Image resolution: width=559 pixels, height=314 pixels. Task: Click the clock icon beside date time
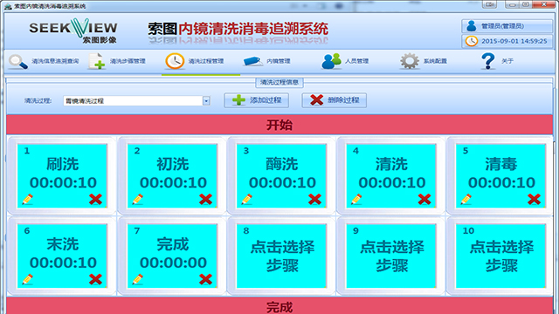tap(472, 41)
